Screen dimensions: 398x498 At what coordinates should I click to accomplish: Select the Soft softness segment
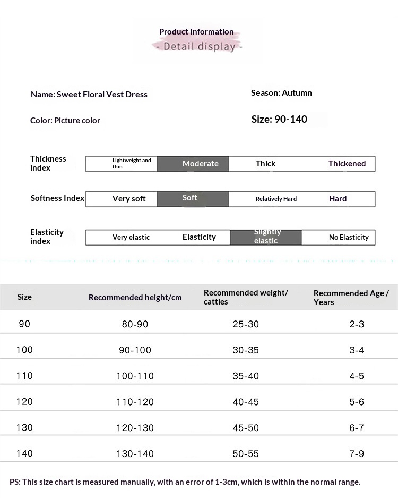click(x=193, y=199)
